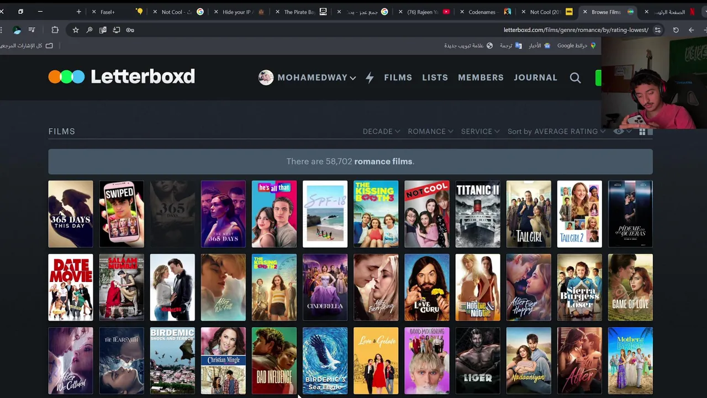Click the address bar URL

pyautogui.click(x=576, y=30)
